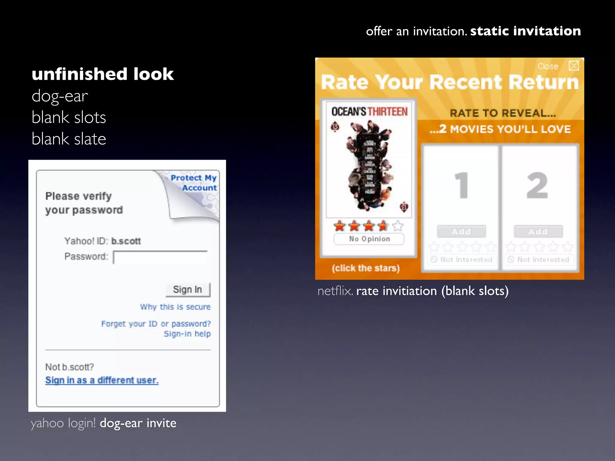Click Sign in as a different user

(102, 380)
